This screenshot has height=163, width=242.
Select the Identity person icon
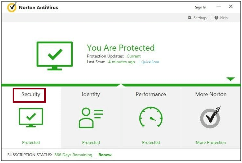coord(91,118)
